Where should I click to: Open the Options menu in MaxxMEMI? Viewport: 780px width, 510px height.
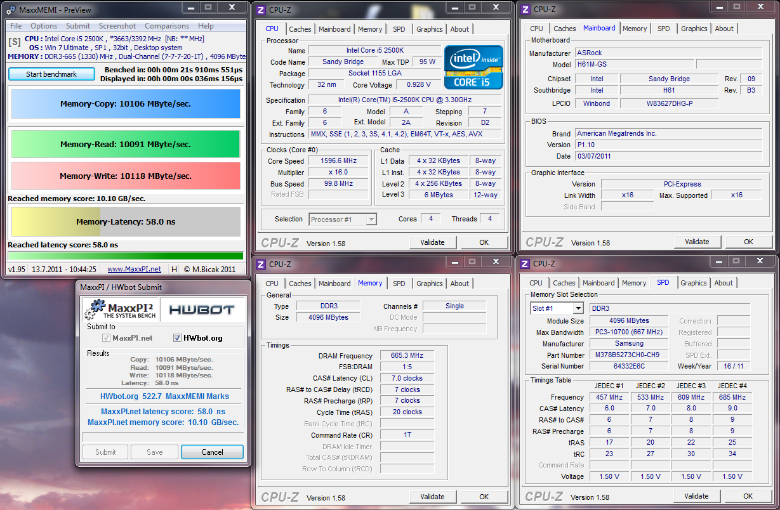(44, 26)
